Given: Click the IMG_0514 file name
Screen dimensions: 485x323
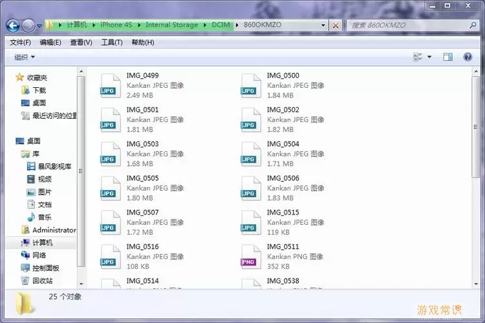Looking at the screenshot, I should [x=143, y=281].
